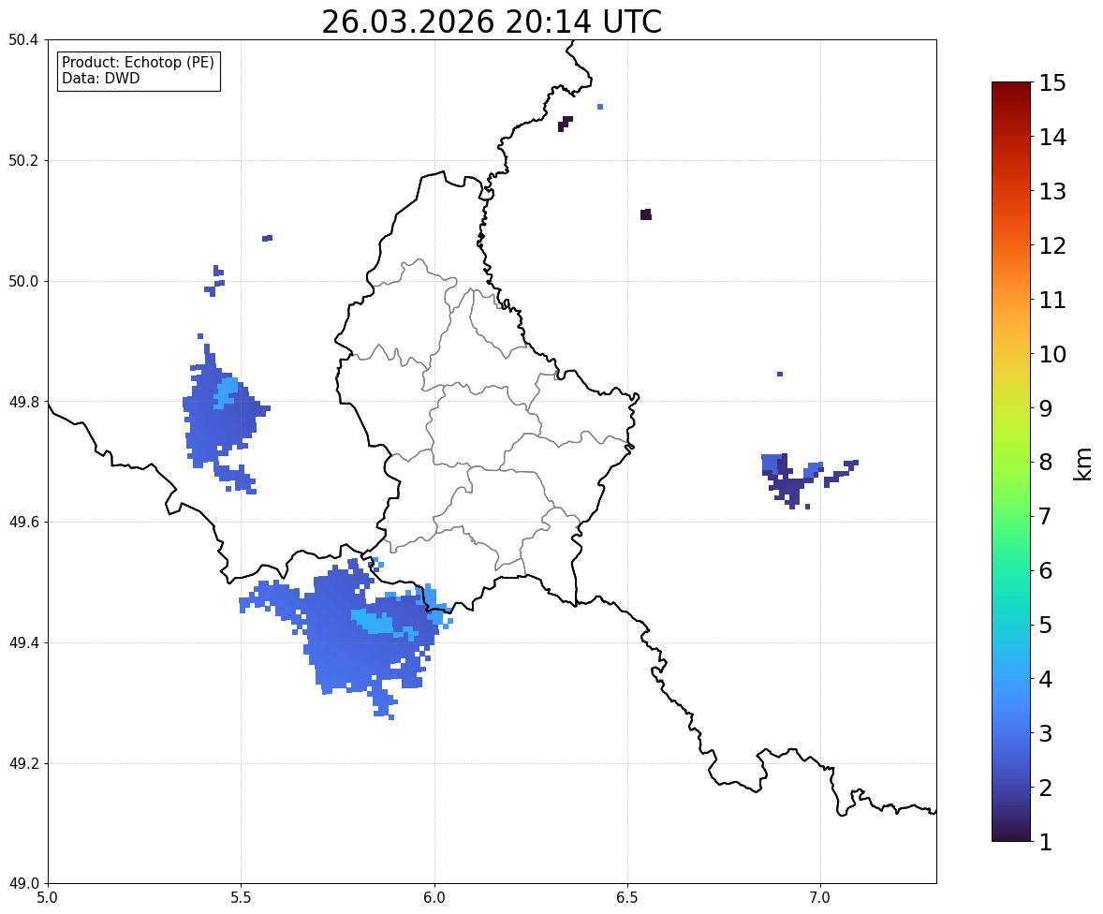Click the y-axis label 50.0
1103x914 pixels.
(x=23, y=282)
